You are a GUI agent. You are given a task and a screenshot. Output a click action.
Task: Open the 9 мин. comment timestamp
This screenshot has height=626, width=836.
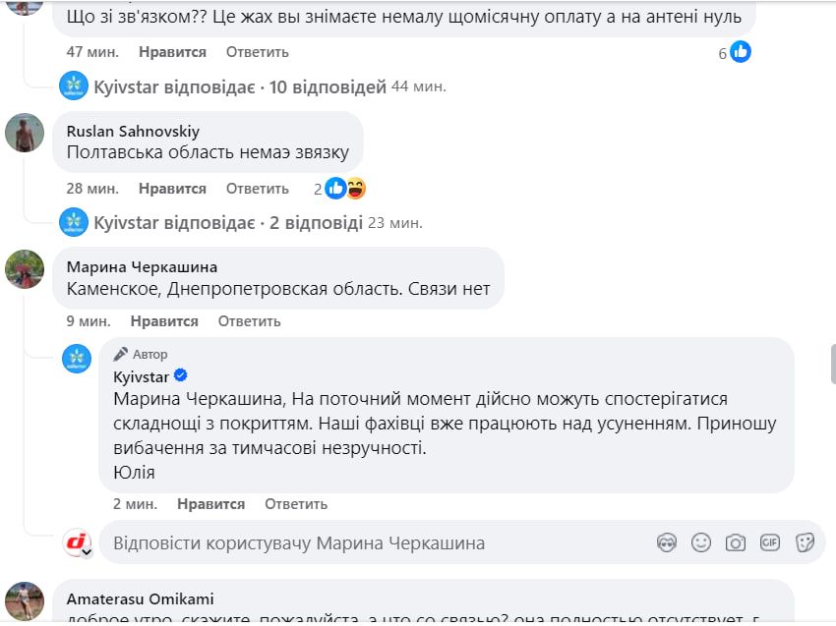tap(88, 321)
